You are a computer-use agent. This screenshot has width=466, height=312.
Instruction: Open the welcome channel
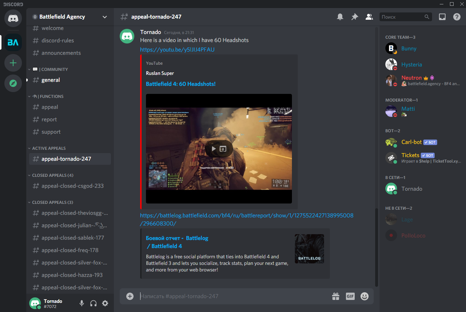pyautogui.click(x=70, y=28)
